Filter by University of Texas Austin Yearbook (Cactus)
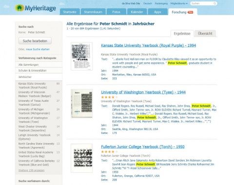 pos(34,103)
